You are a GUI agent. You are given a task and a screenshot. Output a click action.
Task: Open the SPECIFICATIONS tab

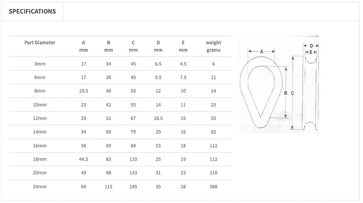[x=33, y=11]
